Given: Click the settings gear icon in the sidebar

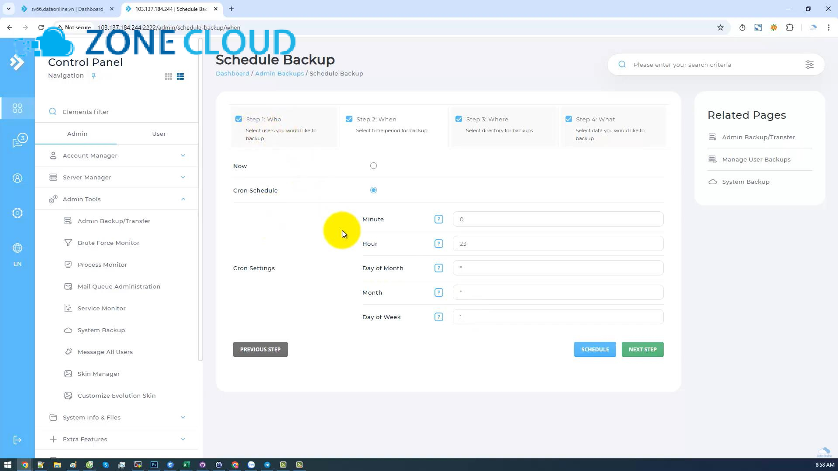Looking at the screenshot, I should point(17,213).
